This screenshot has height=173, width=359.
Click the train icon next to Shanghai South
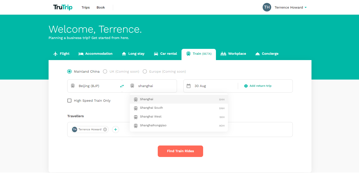point(136,108)
